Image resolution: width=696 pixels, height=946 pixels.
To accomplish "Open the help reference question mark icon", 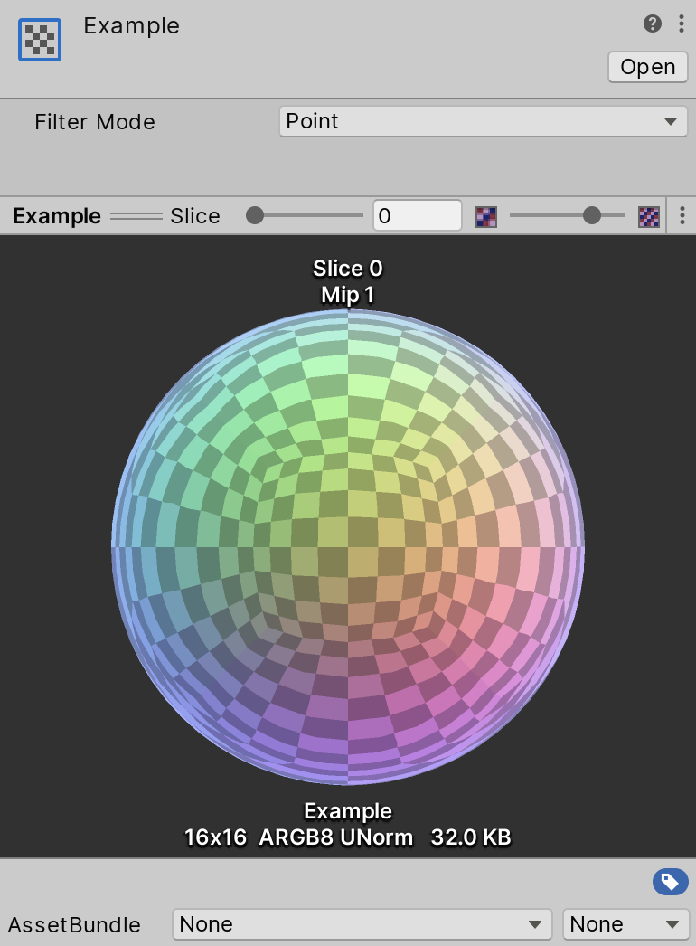I will [653, 24].
